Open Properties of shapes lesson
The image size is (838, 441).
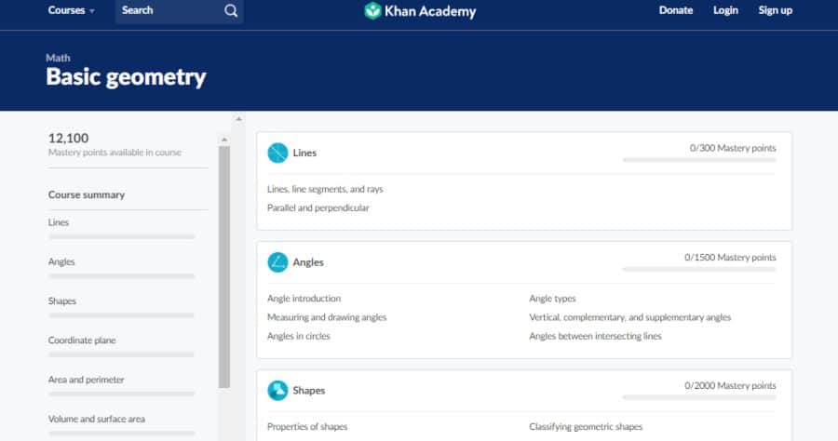click(x=307, y=427)
